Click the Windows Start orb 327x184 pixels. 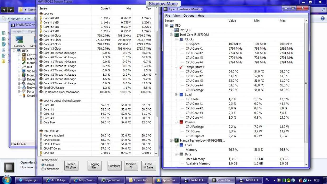pos(6,180)
